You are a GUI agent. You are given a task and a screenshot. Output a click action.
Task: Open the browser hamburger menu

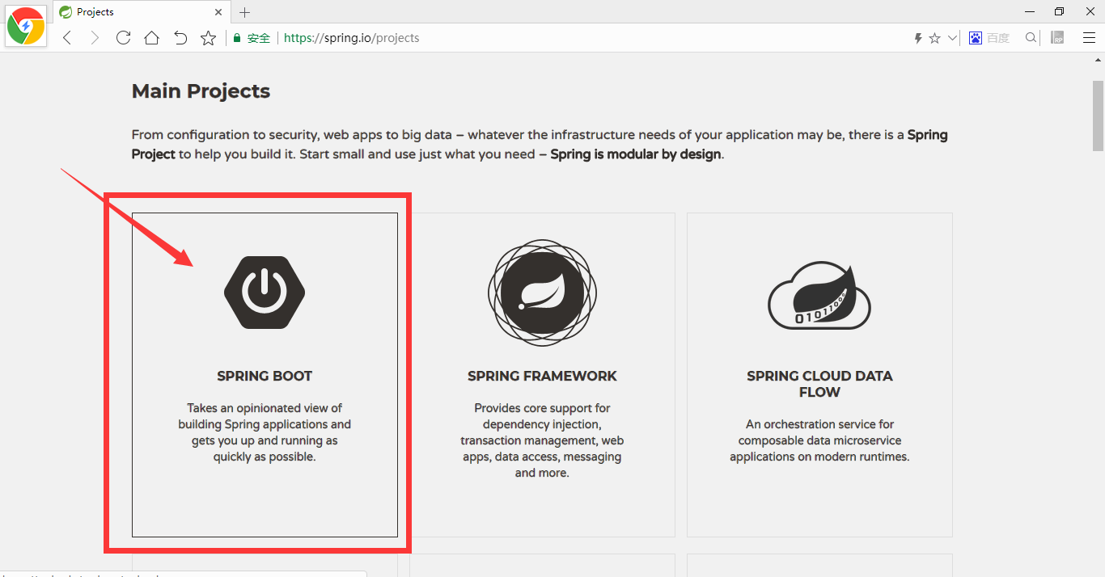click(x=1089, y=37)
